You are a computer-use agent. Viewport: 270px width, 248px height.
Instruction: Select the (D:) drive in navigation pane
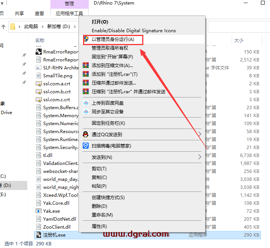point(13,185)
